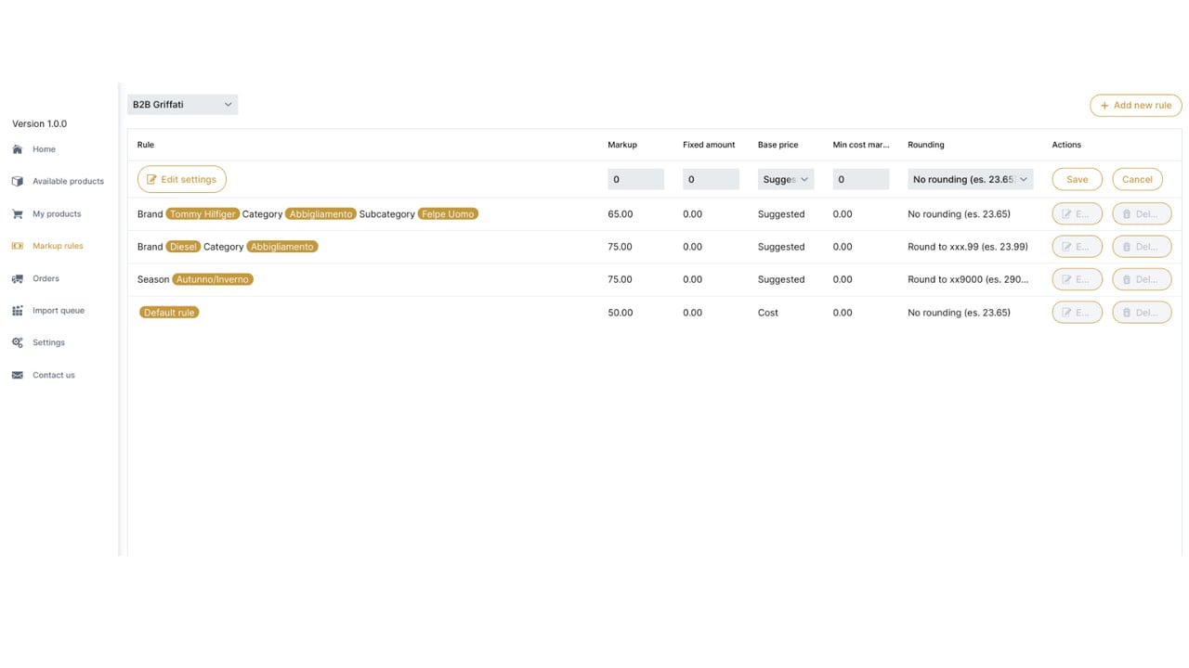Click the Orders truck icon
The width and height of the screenshot is (1189, 668).
17,278
